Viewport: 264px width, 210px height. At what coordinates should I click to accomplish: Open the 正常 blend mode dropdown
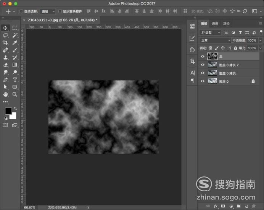[215, 40]
